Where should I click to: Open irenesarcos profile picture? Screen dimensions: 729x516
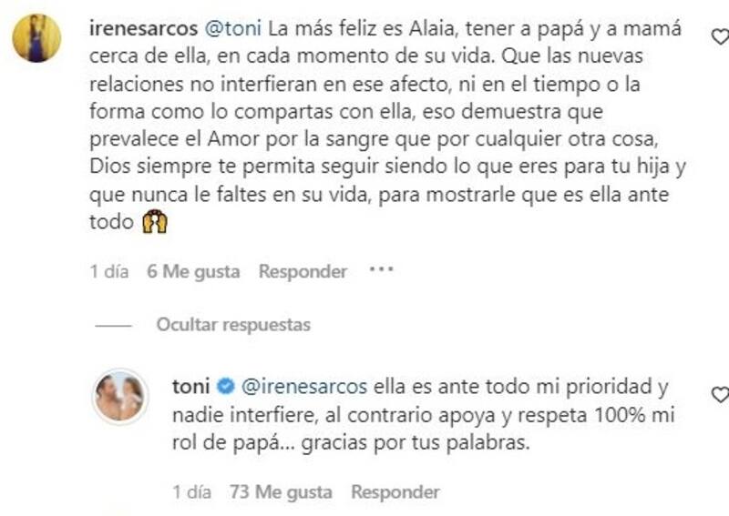(36, 38)
